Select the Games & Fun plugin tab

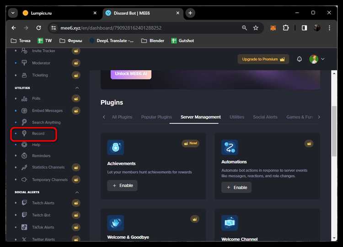tap(300, 117)
